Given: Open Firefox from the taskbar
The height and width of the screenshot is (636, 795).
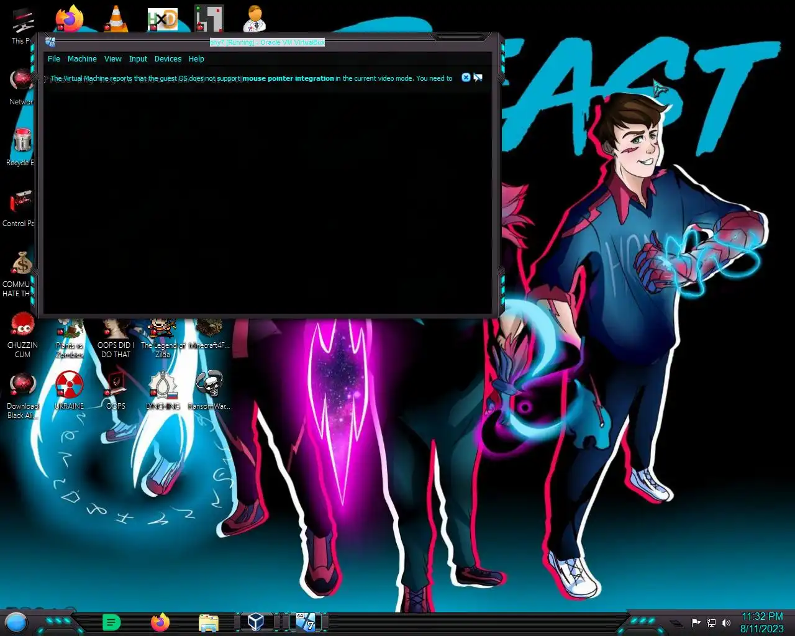Looking at the screenshot, I should [160, 622].
